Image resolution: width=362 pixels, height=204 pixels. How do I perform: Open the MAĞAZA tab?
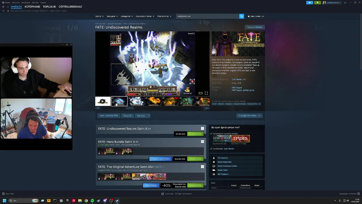click(x=16, y=7)
